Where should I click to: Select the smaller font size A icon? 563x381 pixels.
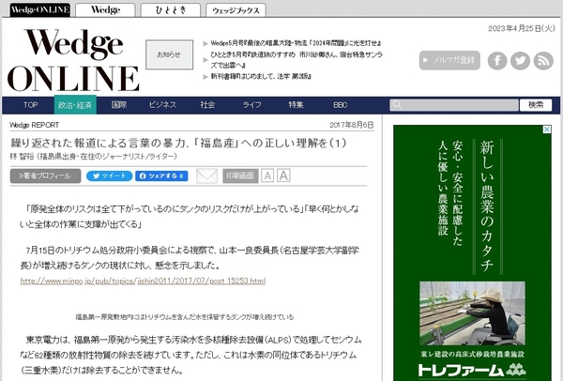267,176
